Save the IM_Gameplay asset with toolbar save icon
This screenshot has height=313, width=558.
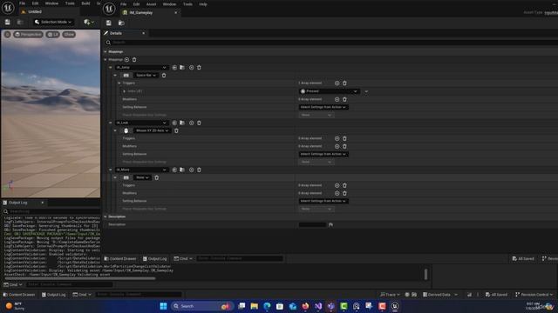coord(108,23)
